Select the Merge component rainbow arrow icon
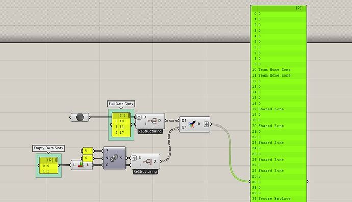352x202 pixels. pos(192,124)
